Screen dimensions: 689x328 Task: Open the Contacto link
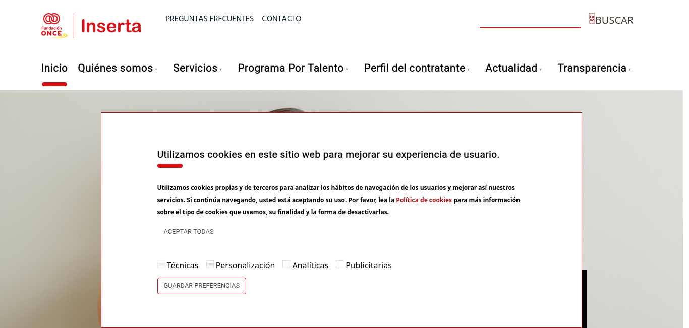pos(281,19)
